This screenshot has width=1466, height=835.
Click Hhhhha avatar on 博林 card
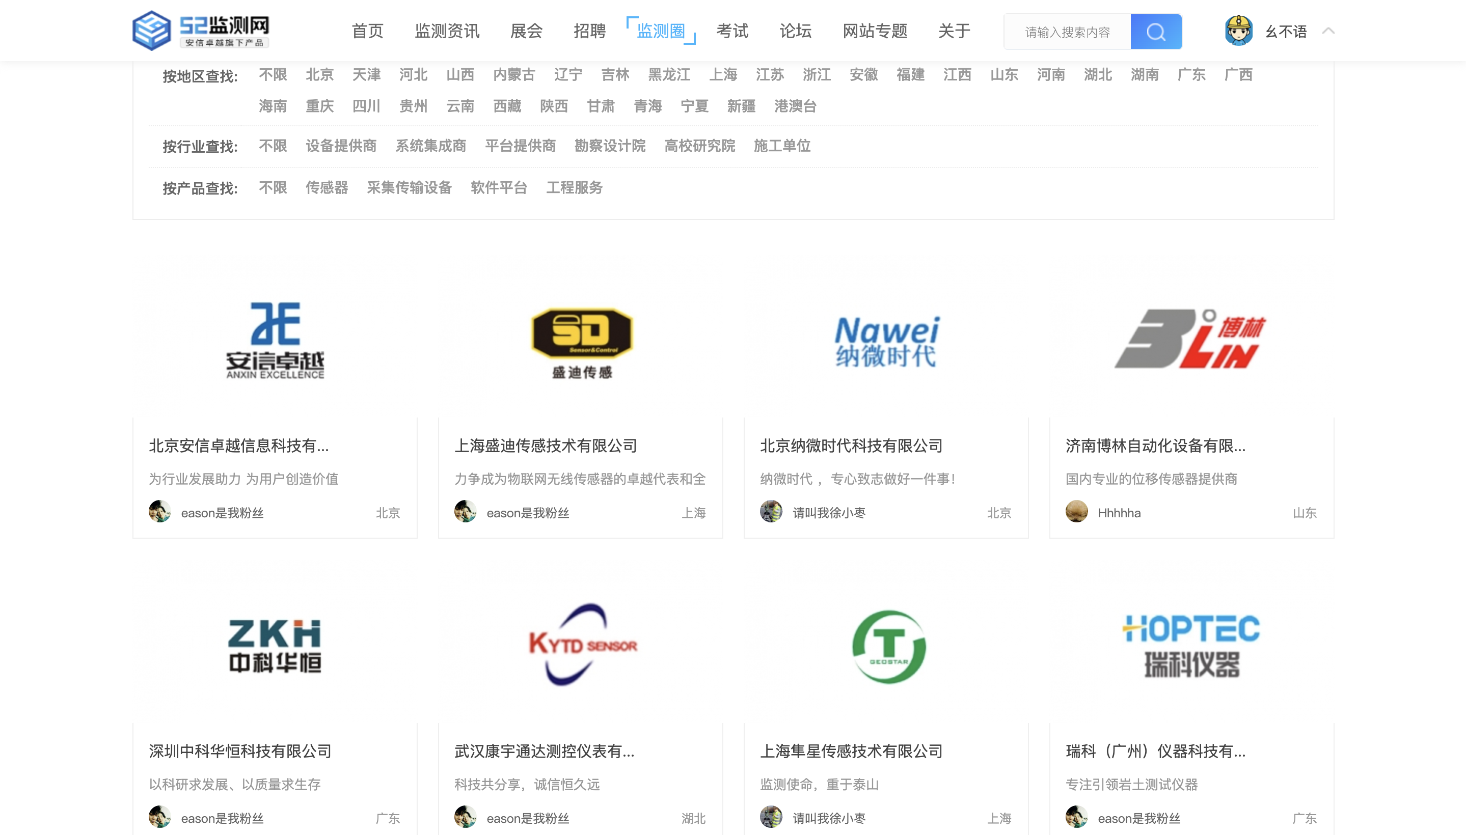click(x=1076, y=512)
